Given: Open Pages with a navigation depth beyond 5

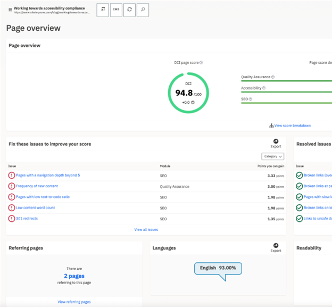Looking at the screenshot, I should pos(48,175).
